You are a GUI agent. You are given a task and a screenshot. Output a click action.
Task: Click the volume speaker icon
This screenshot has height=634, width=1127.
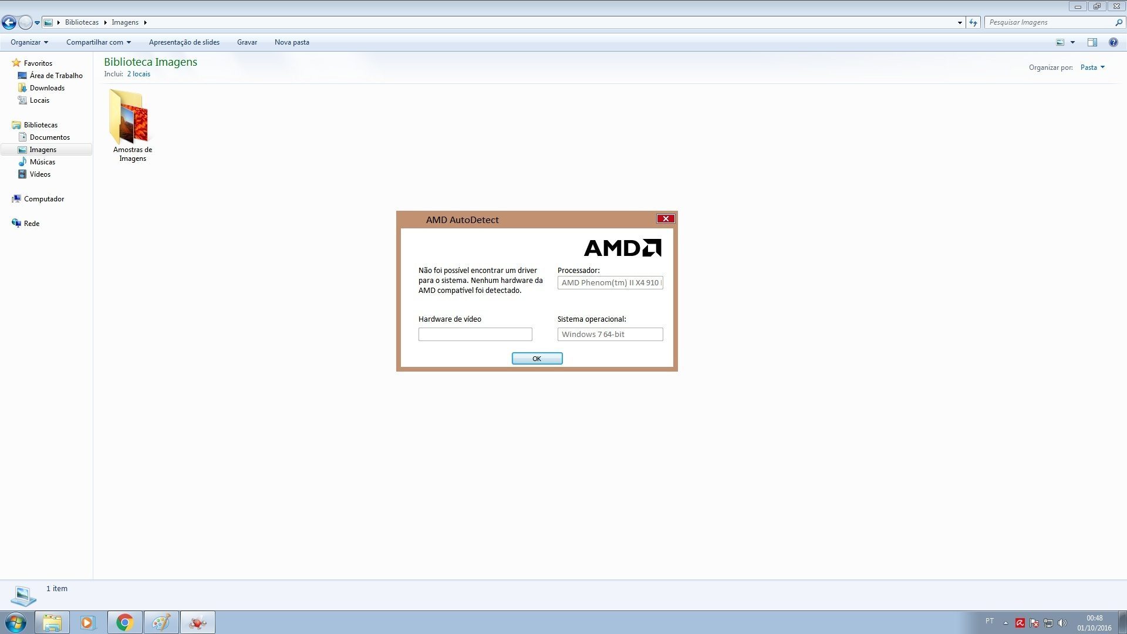click(1062, 623)
